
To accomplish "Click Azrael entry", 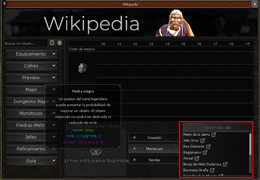I will 188,158.
